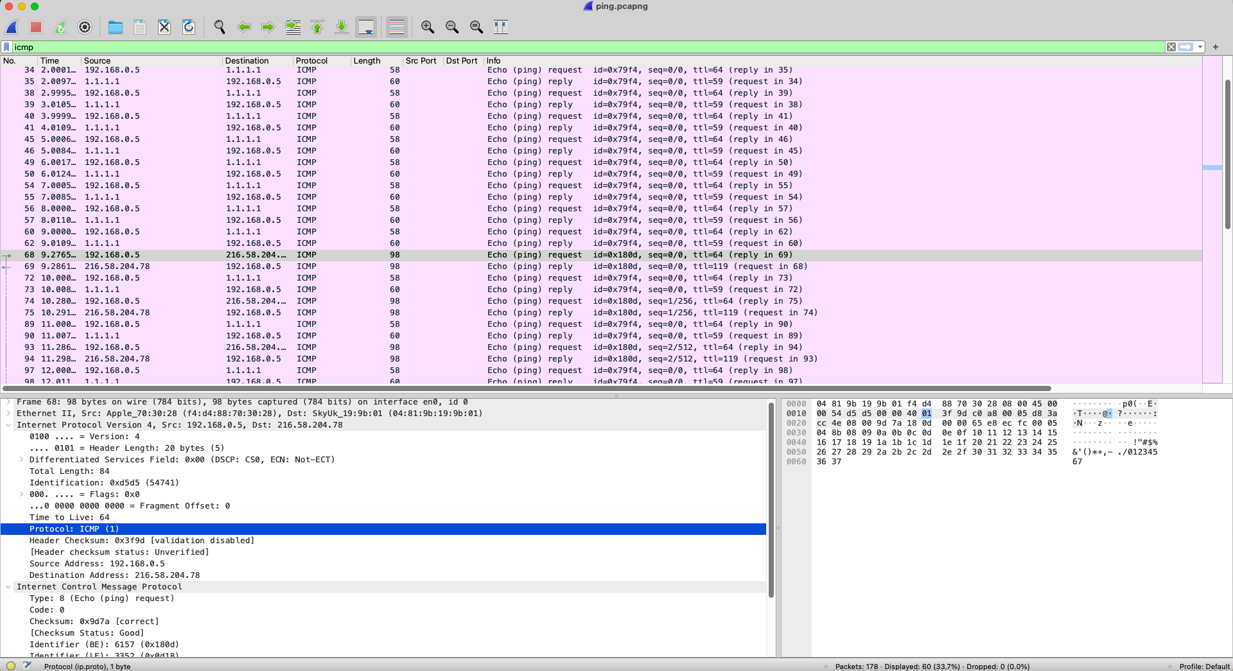Go to the first packet
The height and width of the screenshot is (671, 1233).
tap(317, 27)
